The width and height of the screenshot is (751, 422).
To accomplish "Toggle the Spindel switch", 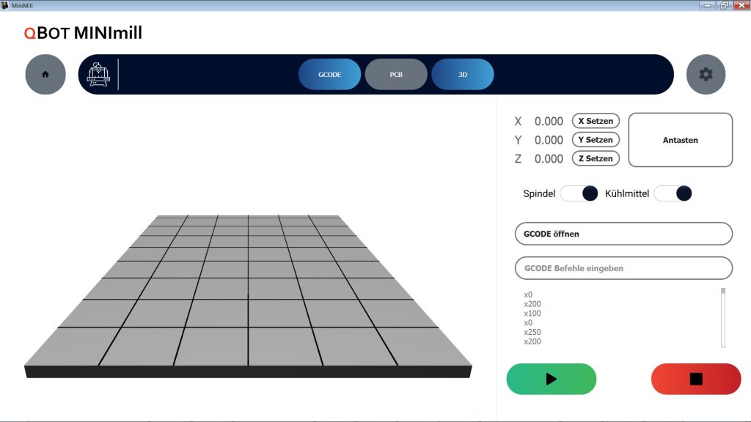I will pyautogui.click(x=579, y=193).
